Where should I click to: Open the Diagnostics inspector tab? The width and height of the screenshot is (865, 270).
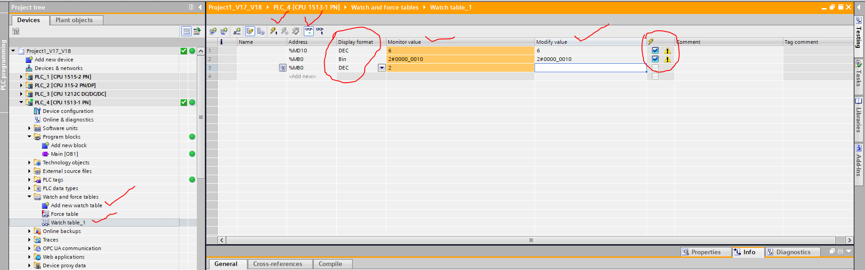(793, 252)
